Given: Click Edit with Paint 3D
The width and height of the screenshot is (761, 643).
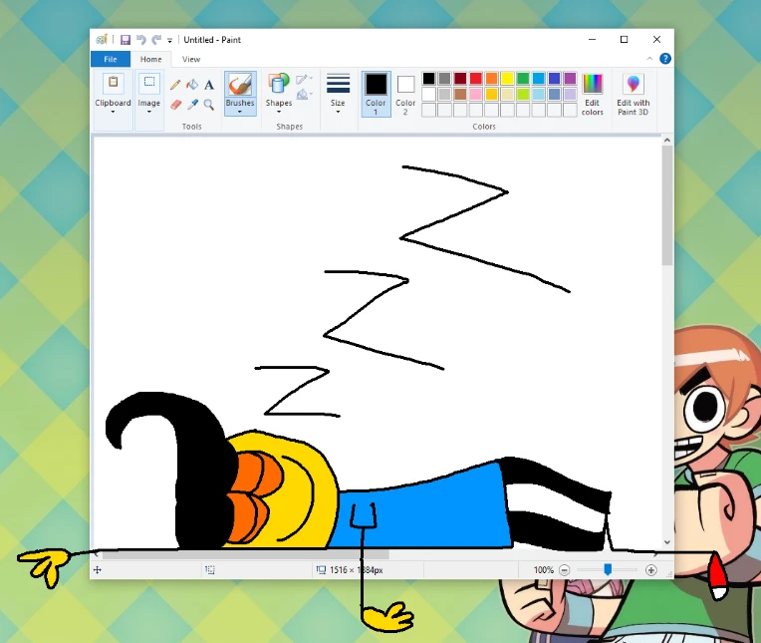Looking at the screenshot, I should 634,94.
